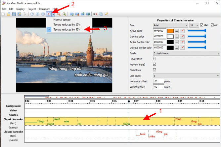Click the eyedropper next to Active color
The image size is (221, 147).
click(182, 31)
